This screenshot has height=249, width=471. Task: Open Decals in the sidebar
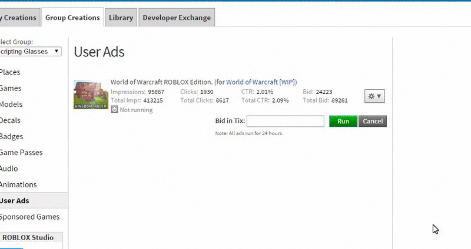pyautogui.click(x=10, y=120)
